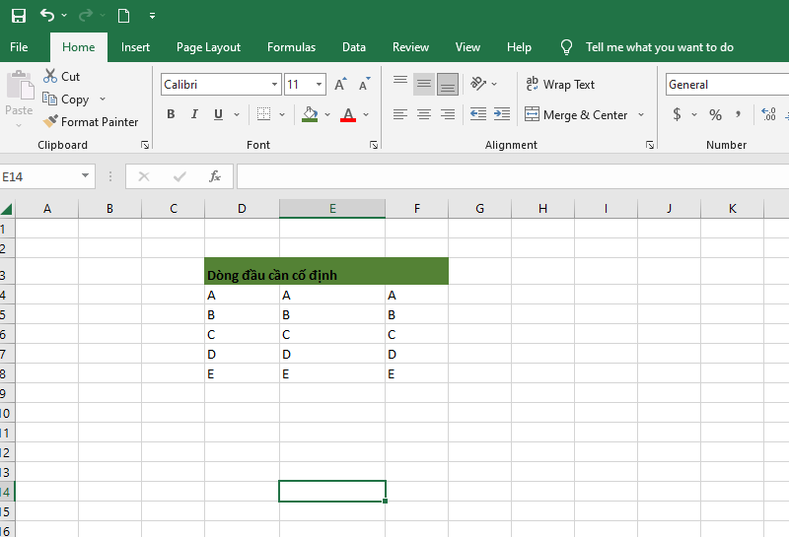Apply the fill color bucket
Viewport: 789px width, 537px height.
[x=310, y=114]
